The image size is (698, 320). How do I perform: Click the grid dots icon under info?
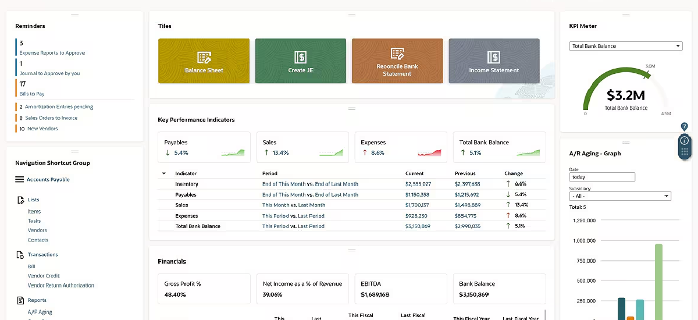pos(685,152)
